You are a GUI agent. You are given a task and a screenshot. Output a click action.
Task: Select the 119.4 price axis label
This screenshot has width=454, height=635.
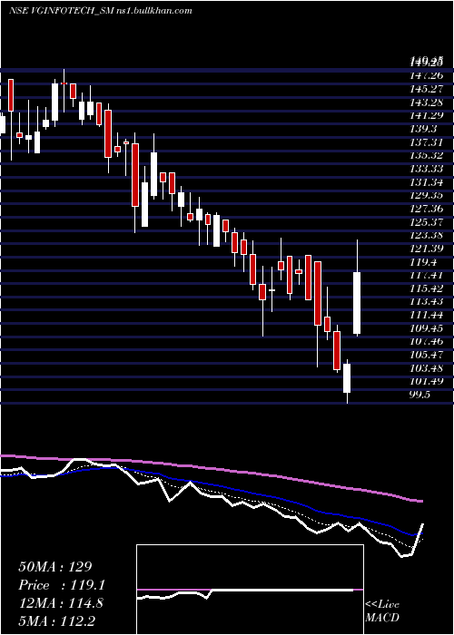point(423,262)
